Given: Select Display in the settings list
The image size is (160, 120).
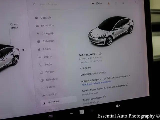Looking at the screenshot, I should (x=47, y=72).
